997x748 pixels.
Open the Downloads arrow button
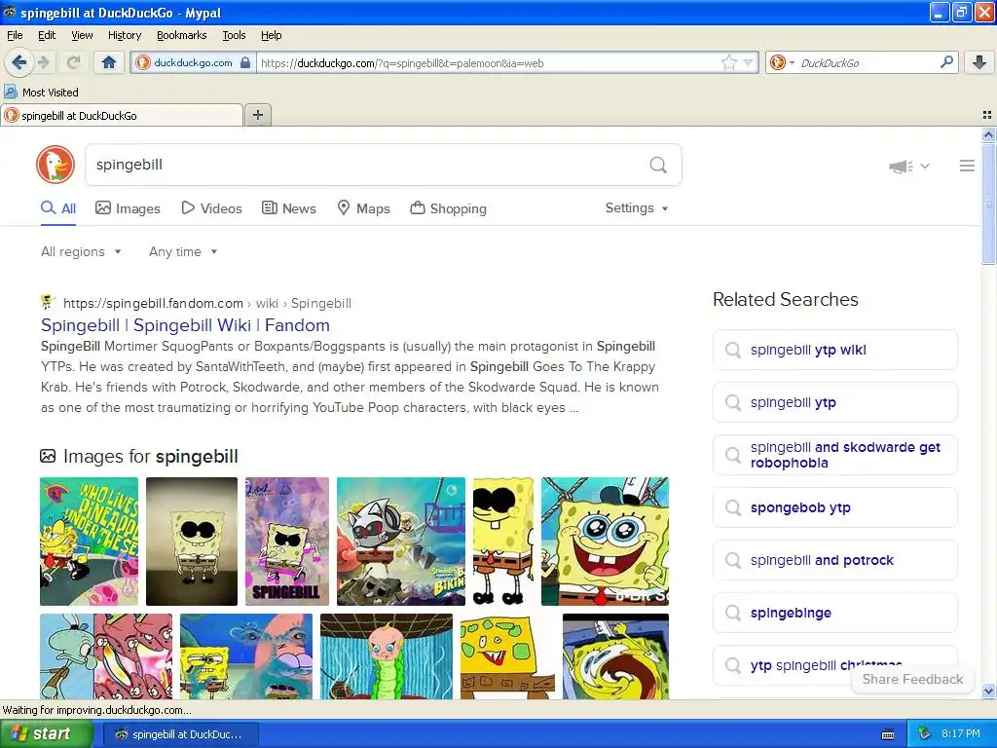pyautogui.click(x=979, y=62)
